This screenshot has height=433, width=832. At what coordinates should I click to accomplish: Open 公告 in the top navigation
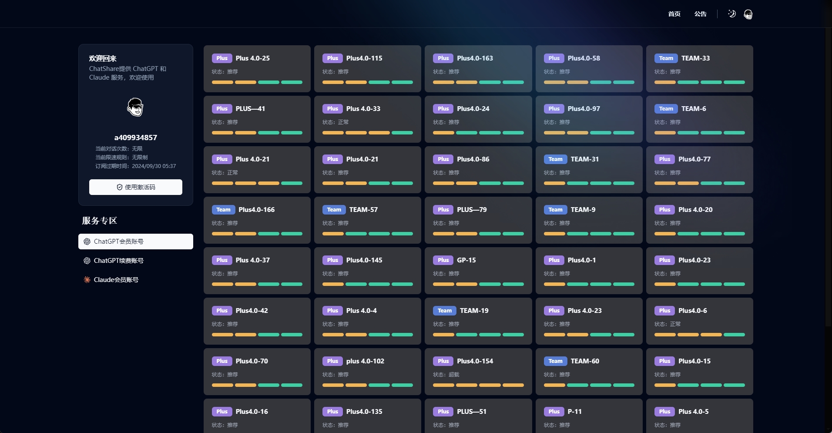700,14
